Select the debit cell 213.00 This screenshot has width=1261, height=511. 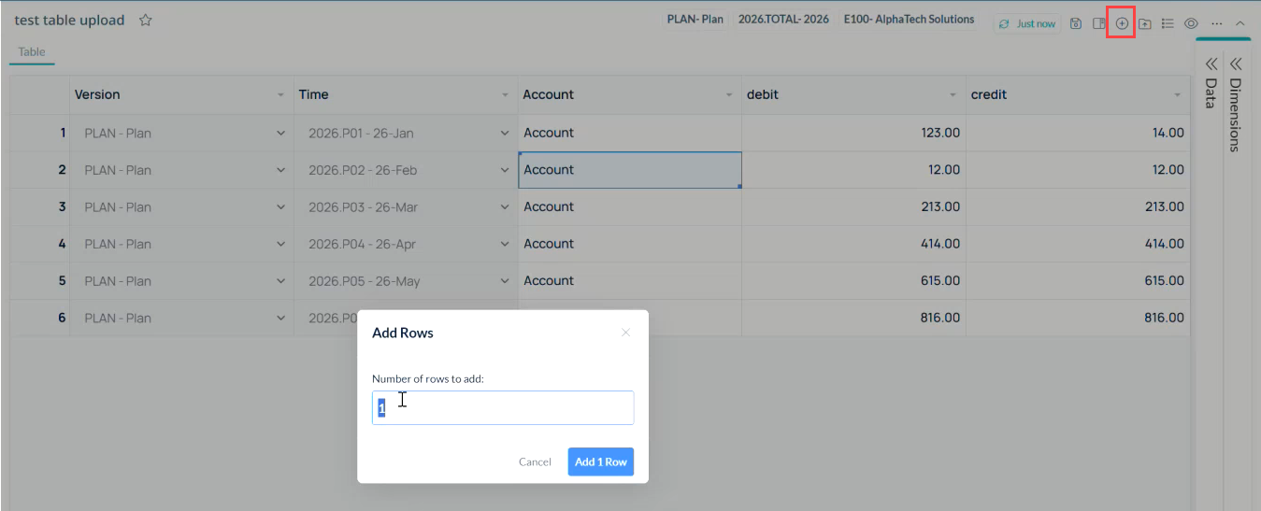pos(854,207)
